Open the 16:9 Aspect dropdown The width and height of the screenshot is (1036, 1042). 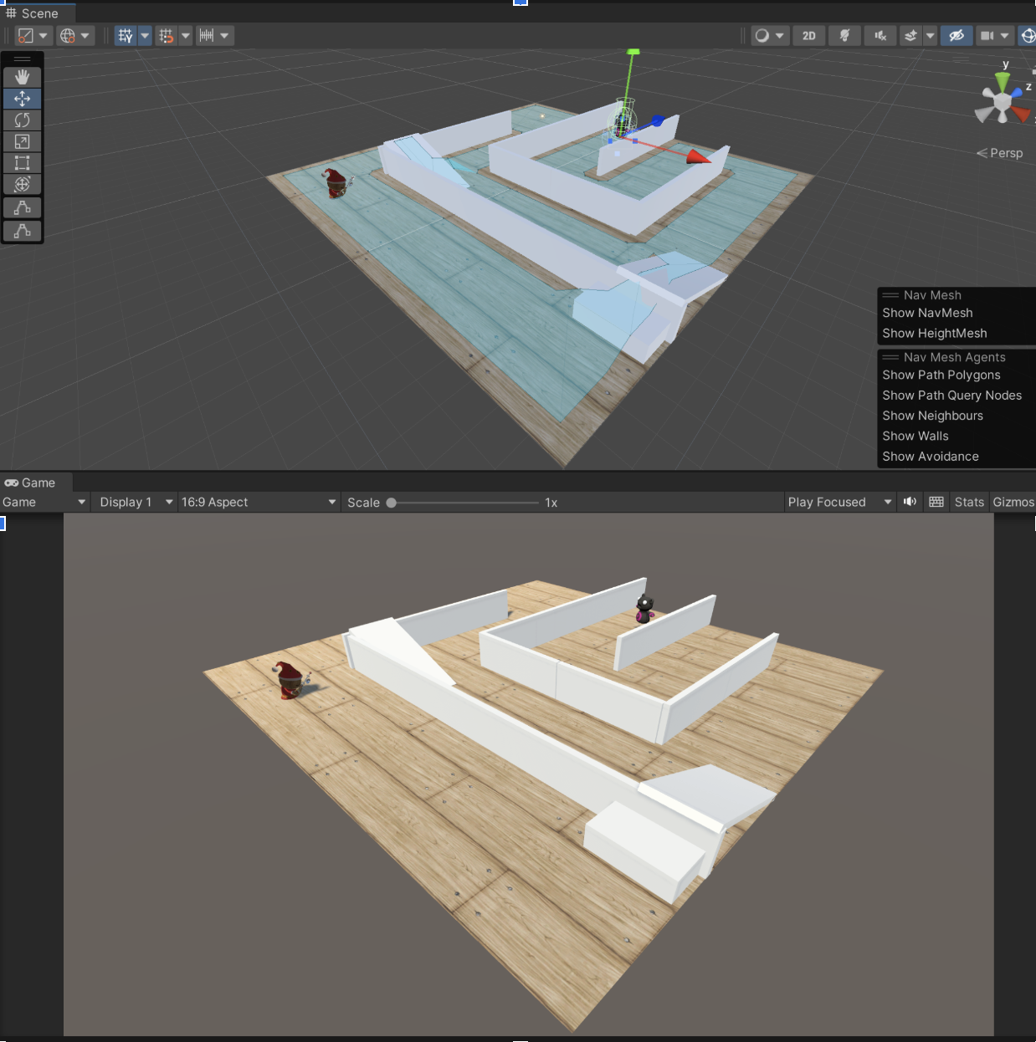(258, 502)
